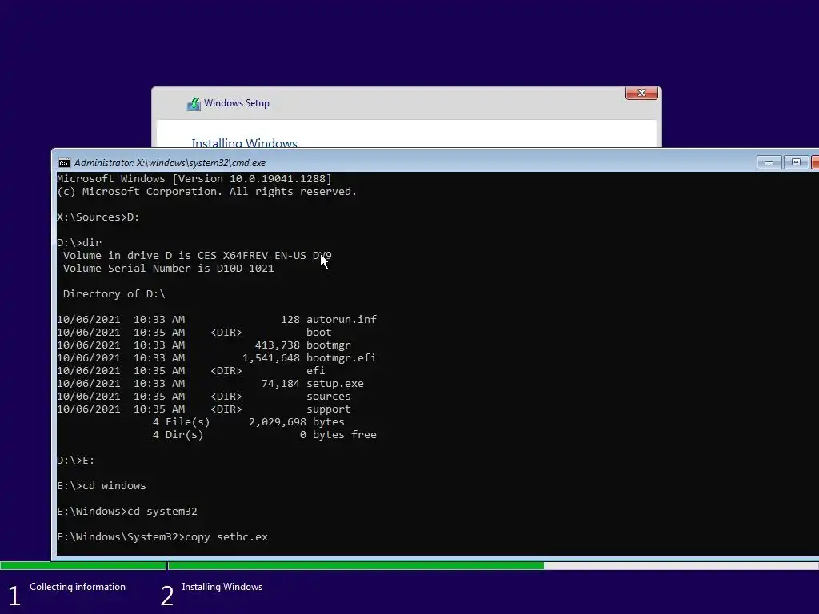Image resolution: width=819 pixels, height=614 pixels.
Task: Click the 413,738 size value for bootmgr
Action: pyautogui.click(x=278, y=345)
